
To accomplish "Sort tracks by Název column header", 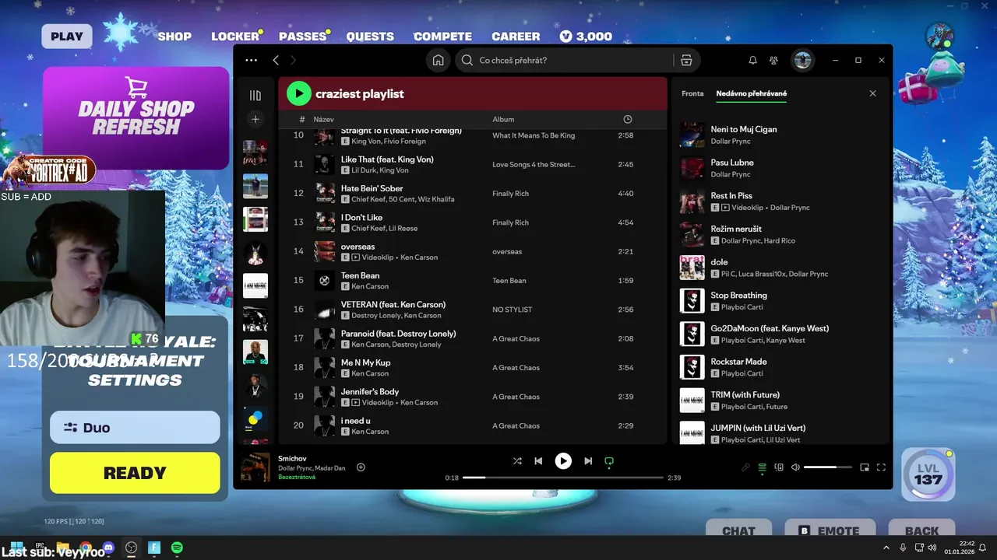I will pyautogui.click(x=323, y=119).
